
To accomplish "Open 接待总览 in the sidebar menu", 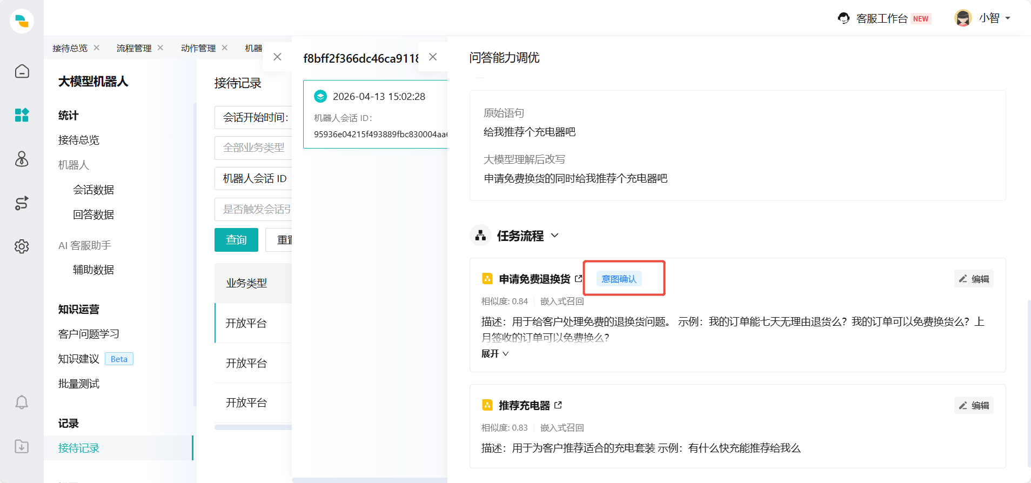I will (x=79, y=140).
